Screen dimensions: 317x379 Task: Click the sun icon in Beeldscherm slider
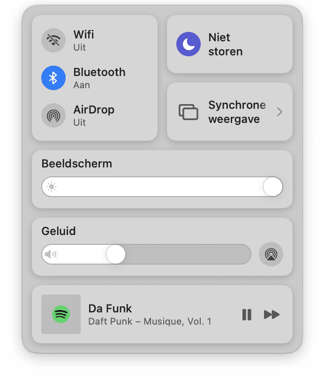coord(52,187)
